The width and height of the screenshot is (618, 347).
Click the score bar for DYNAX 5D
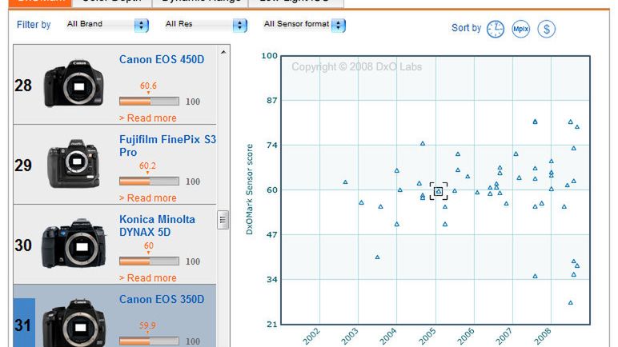pyautogui.click(x=149, y=261)
